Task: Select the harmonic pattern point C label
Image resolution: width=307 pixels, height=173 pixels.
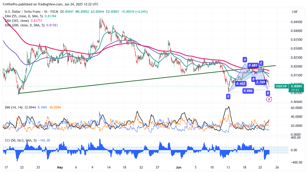Action: pos(261,63)
